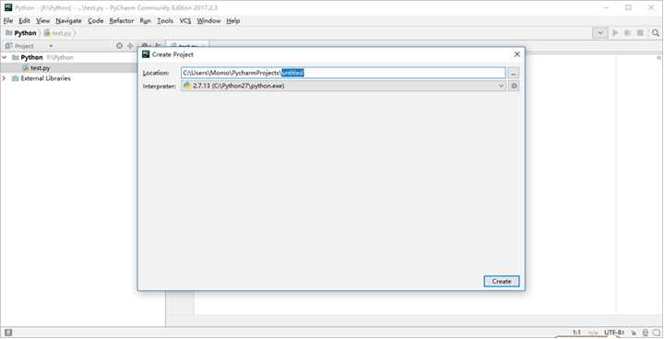Open the Refactor menu

point(122,21)
